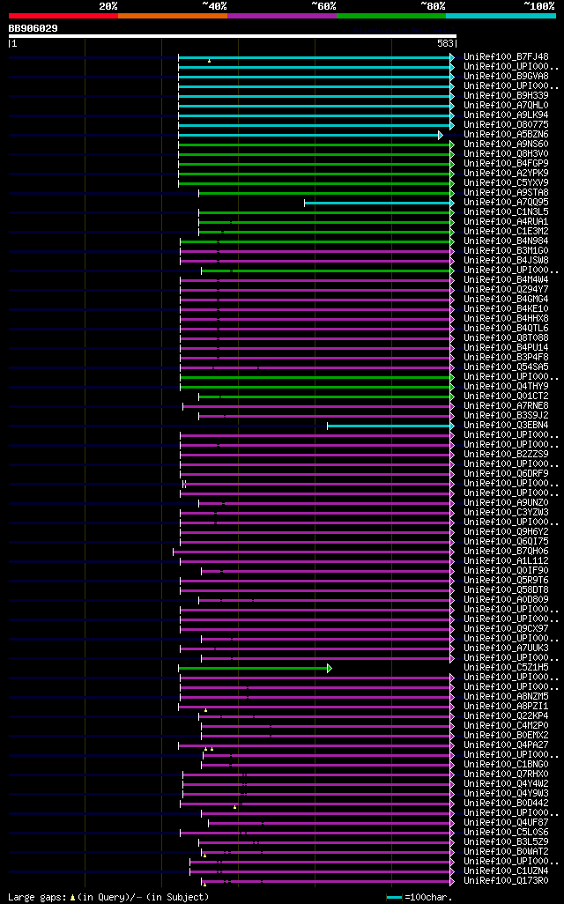
Task: Select the UniRef100_Q4THY9 label
Action: (507, 386)
